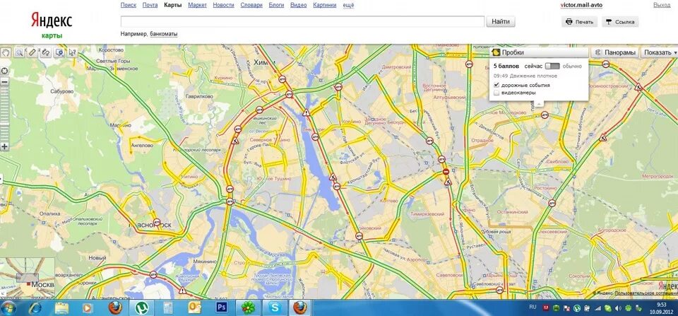Open the Панорамы panoramas view
Screen dimensions: 678x316
615,52
